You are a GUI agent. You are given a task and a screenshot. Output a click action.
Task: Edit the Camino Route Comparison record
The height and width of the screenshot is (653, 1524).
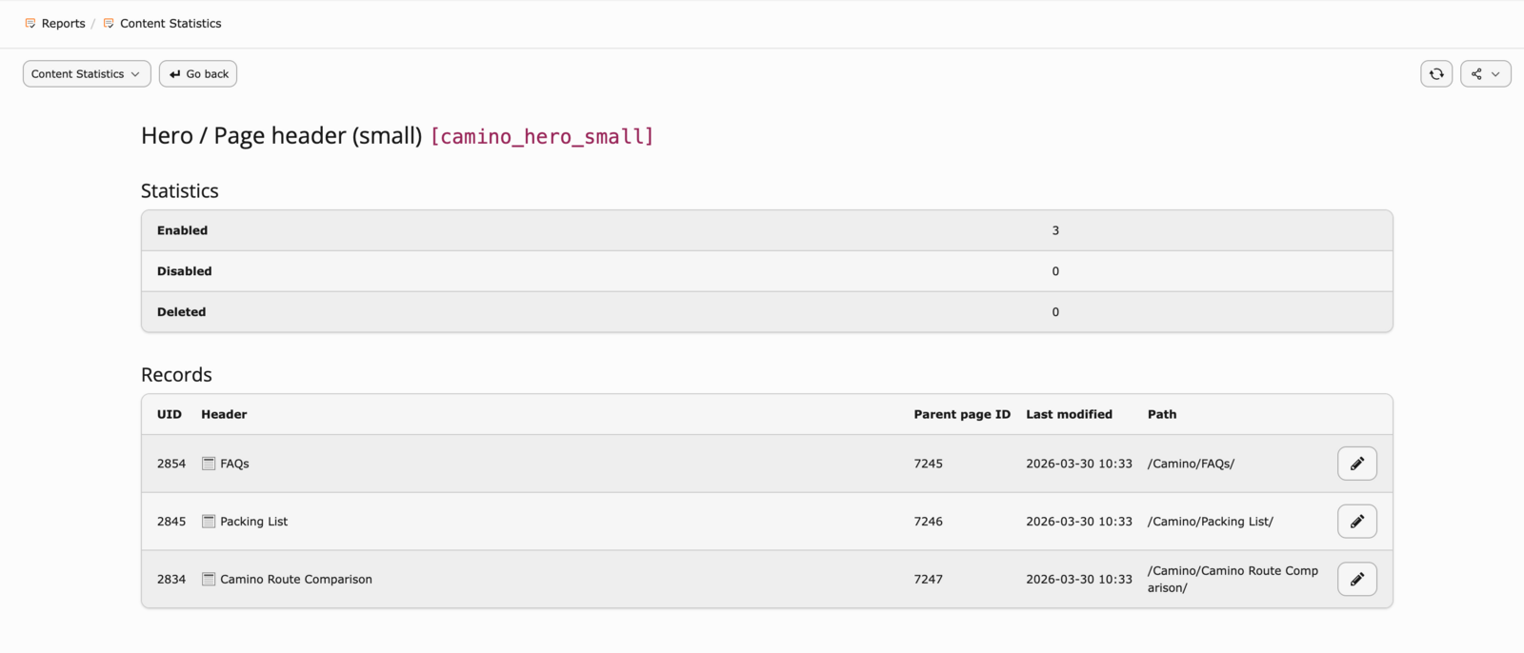[1356, 579]
